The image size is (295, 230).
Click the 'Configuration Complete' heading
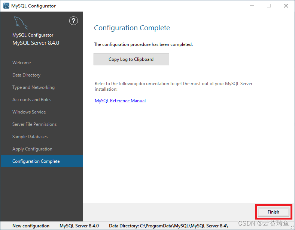point(132,28)
